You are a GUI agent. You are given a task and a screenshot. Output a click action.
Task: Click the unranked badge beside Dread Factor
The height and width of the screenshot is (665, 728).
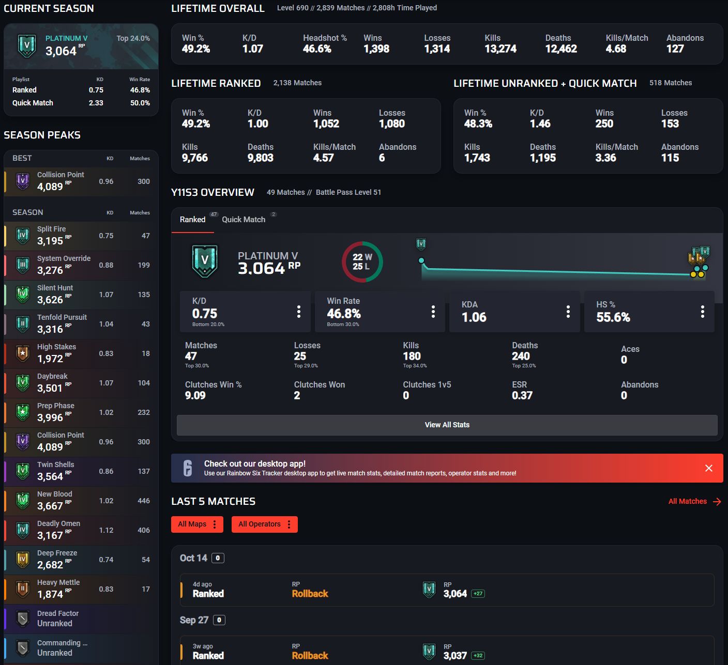(23, 618)
